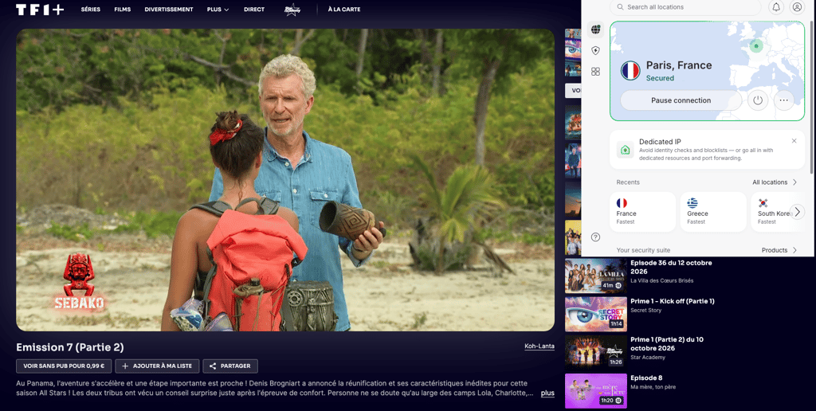
Task: Click the French flag beside Paris, France
Action: (630, 71)
